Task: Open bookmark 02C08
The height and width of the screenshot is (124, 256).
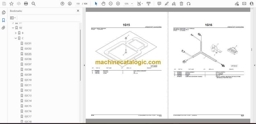Action: [x=28, y=70]
